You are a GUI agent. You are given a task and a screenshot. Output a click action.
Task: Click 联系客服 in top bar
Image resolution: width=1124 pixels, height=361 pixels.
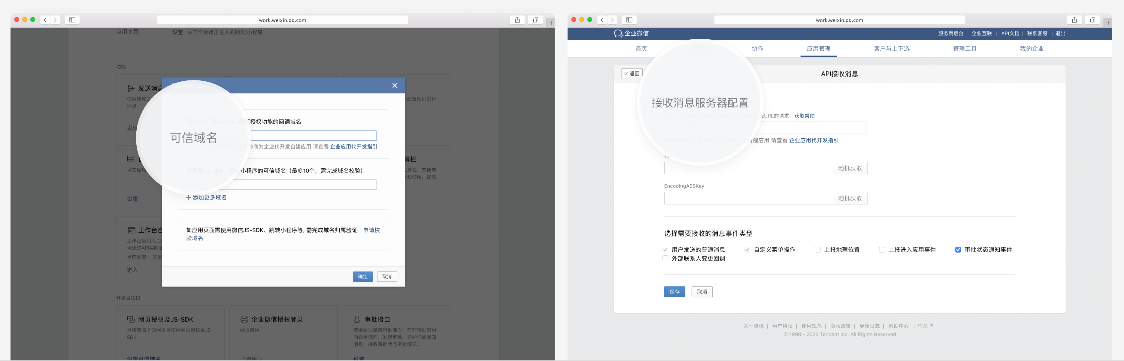coord(1037,34)
